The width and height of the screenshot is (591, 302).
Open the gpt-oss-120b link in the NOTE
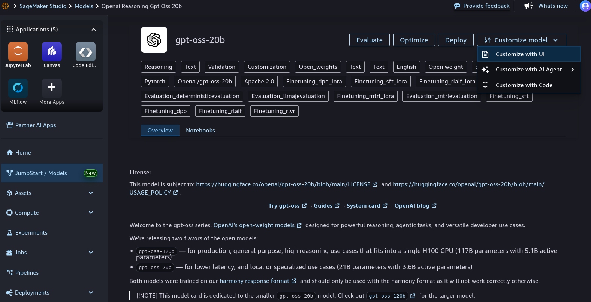[391, 296]
